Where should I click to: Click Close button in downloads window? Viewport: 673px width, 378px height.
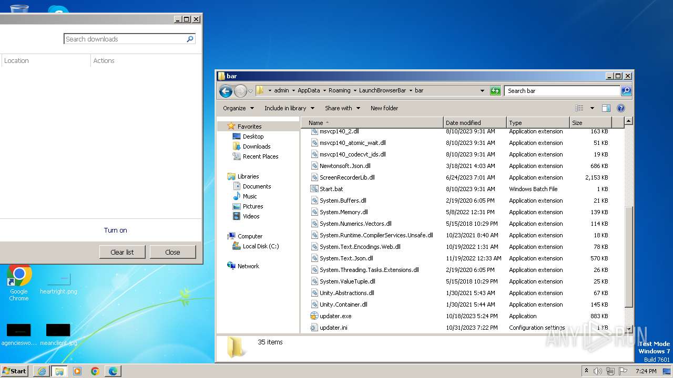[172, 252]
